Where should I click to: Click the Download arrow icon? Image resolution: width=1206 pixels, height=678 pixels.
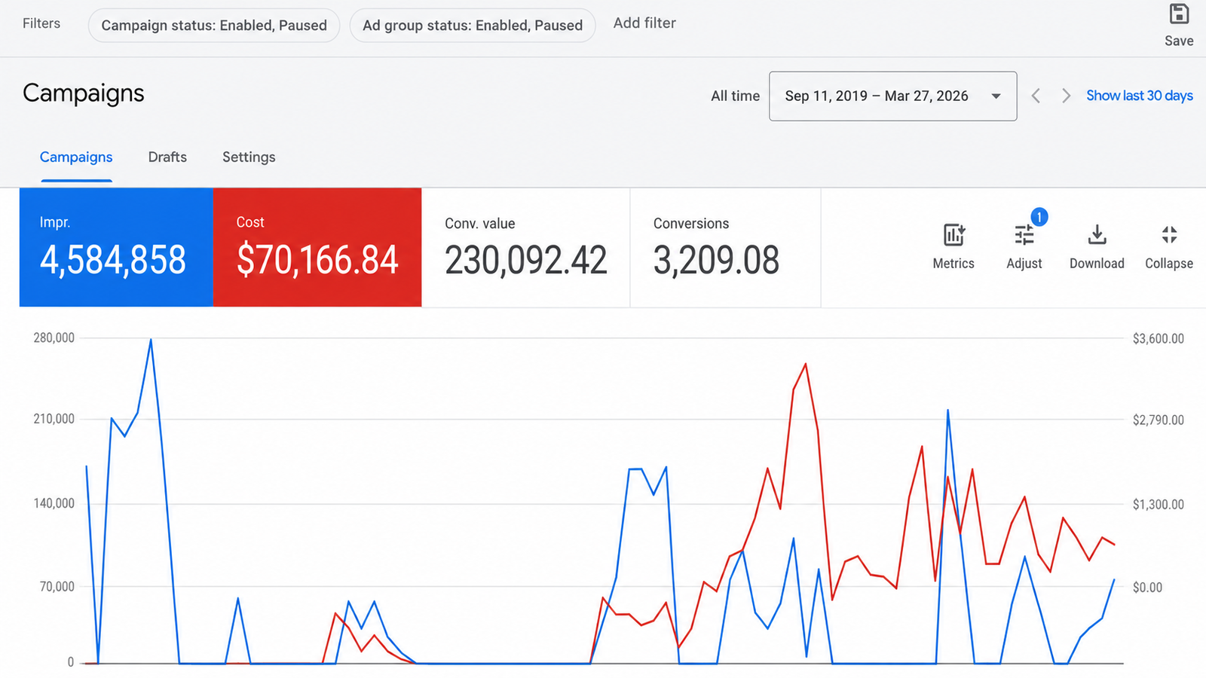coord(1097,235)
